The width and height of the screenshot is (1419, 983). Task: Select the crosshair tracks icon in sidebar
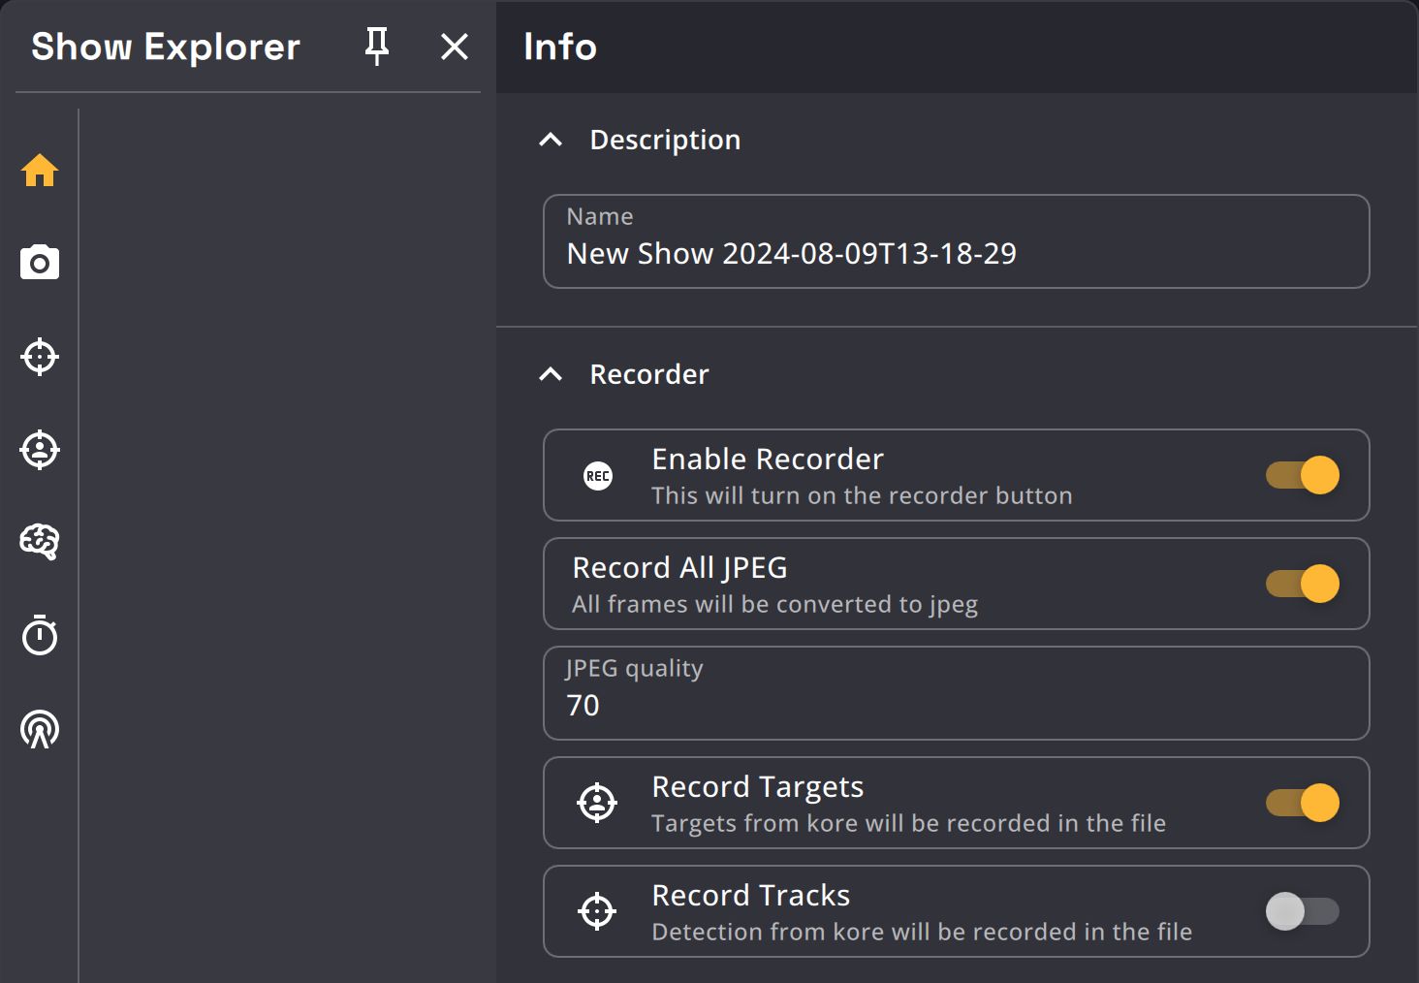[x=40, y=357]
